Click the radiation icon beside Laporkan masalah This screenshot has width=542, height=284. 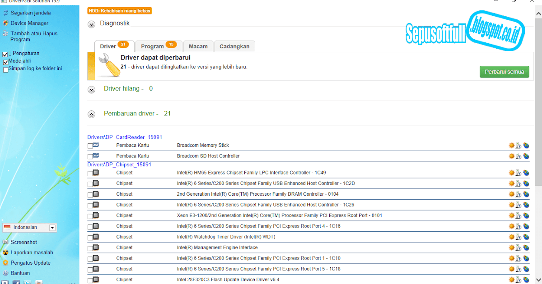tap(5, 252)
